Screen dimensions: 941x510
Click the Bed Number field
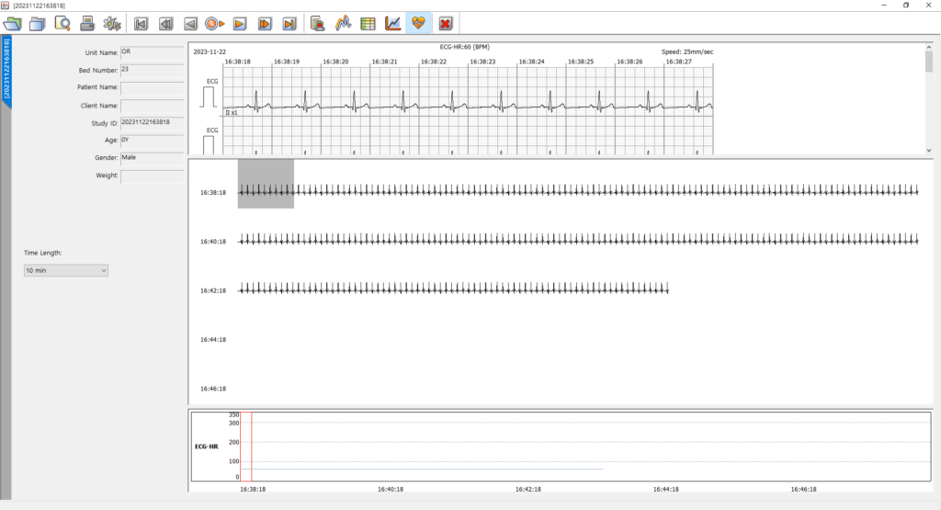tap(153, 70)
